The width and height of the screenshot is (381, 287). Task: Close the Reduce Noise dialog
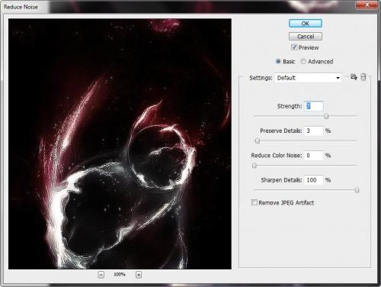tap(367, 5)
